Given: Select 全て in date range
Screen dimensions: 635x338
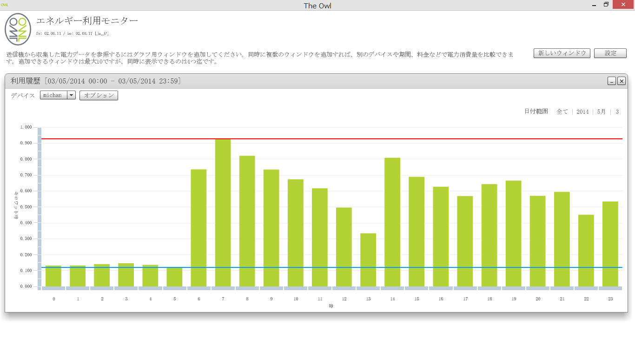Looking at the screenshot, I should [562, 112].
